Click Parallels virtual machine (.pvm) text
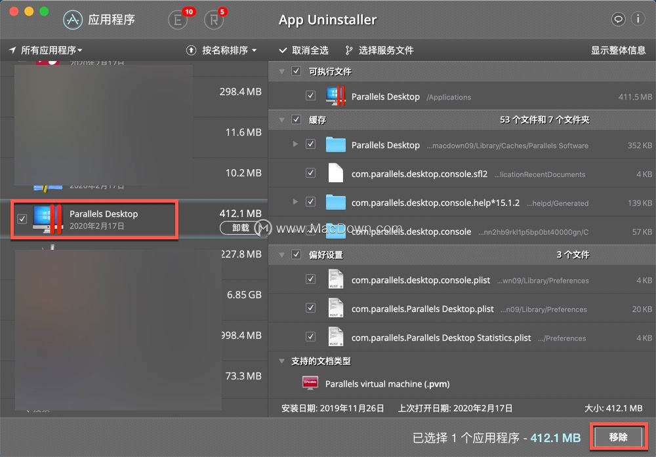 coord(388,384)
